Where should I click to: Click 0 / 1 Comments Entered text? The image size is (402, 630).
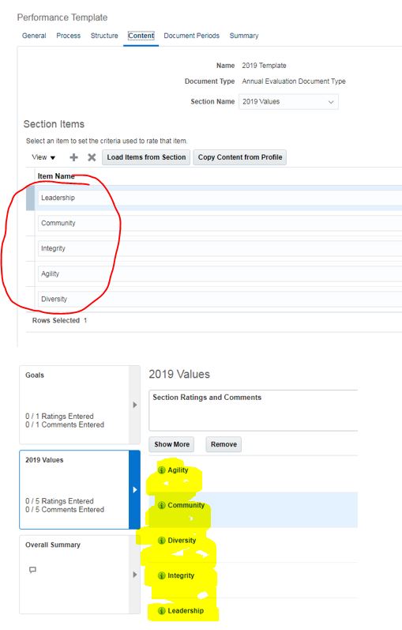[x=65, y=424]
